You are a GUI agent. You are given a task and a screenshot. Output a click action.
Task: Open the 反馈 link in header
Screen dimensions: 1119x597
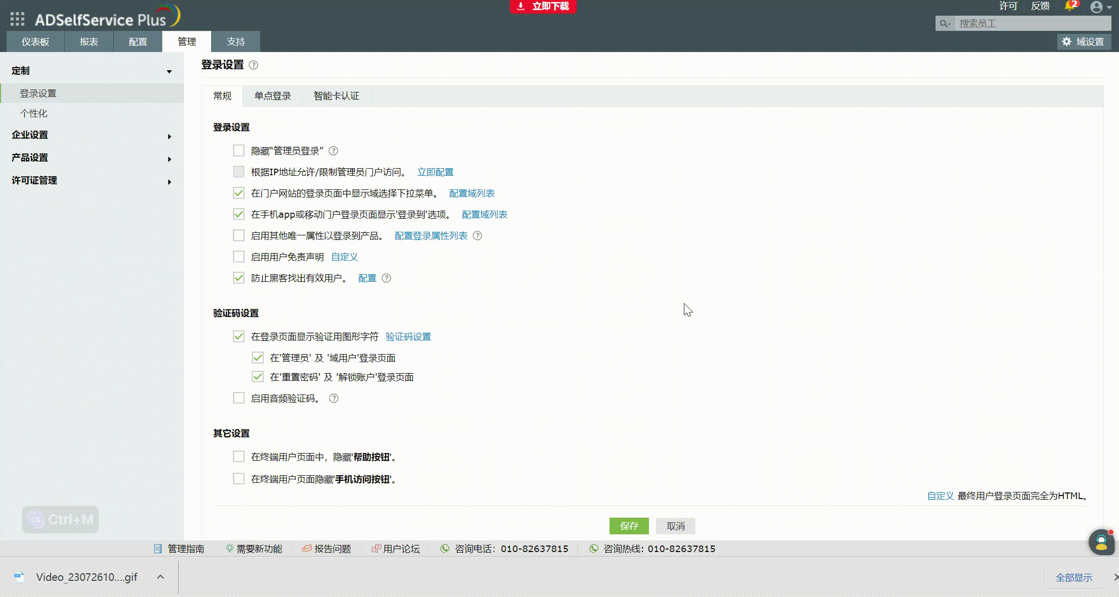click(x=1040, y=6)
